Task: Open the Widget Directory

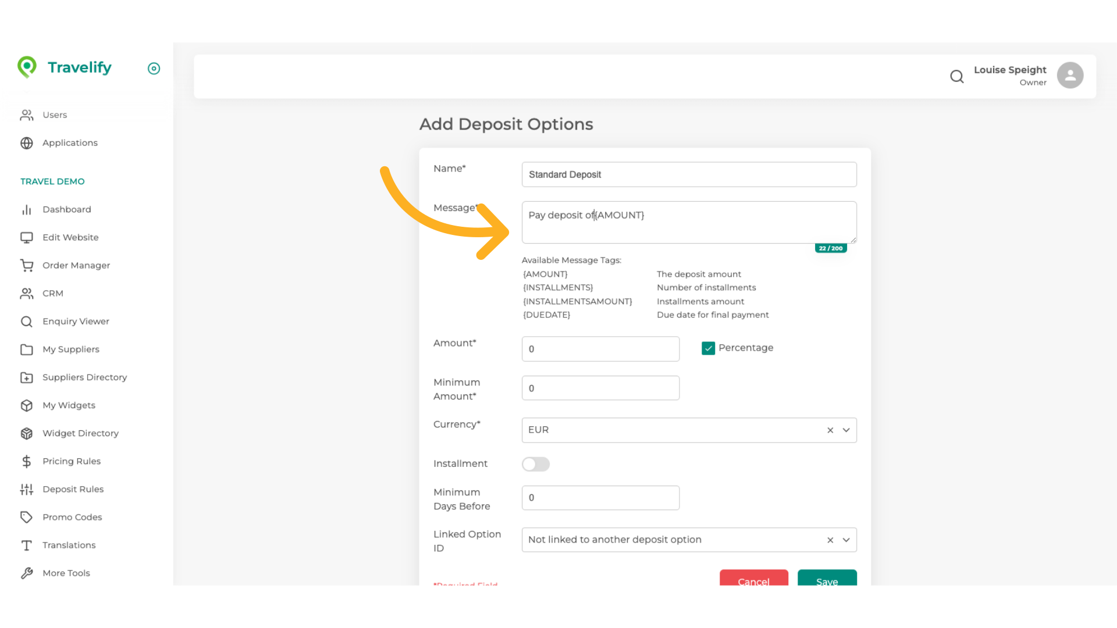Action: 80,433
